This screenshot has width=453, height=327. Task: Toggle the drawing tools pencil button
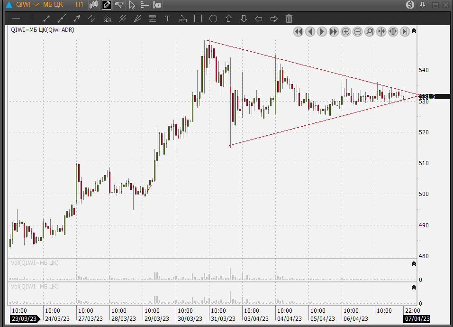coord(107,5)
